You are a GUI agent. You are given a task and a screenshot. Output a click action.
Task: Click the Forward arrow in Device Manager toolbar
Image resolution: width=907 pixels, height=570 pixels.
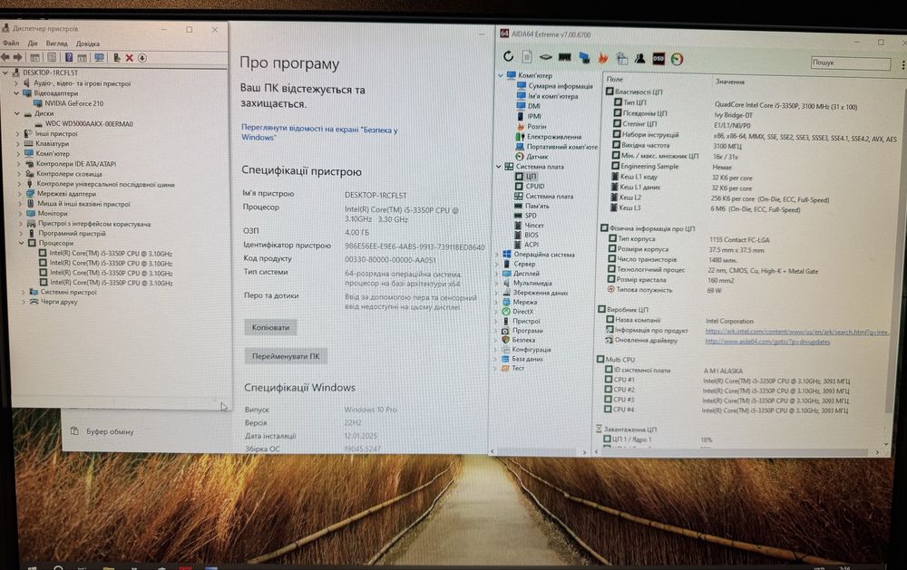click(x=18, y=57)
